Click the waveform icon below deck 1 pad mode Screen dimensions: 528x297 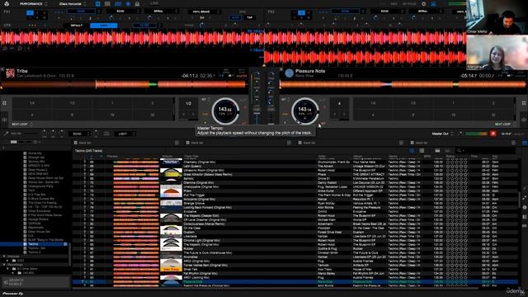pyautogui.click(x=4, y=120)
